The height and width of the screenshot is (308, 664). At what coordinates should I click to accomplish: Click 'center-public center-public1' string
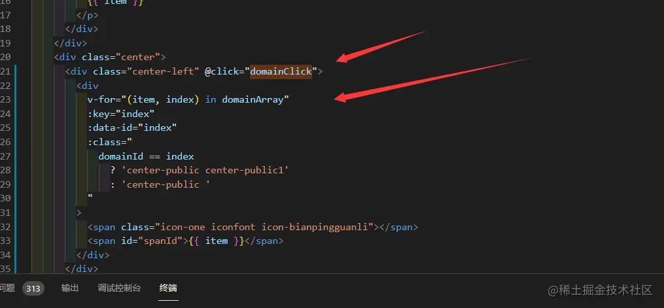click(x=205, y=170)
